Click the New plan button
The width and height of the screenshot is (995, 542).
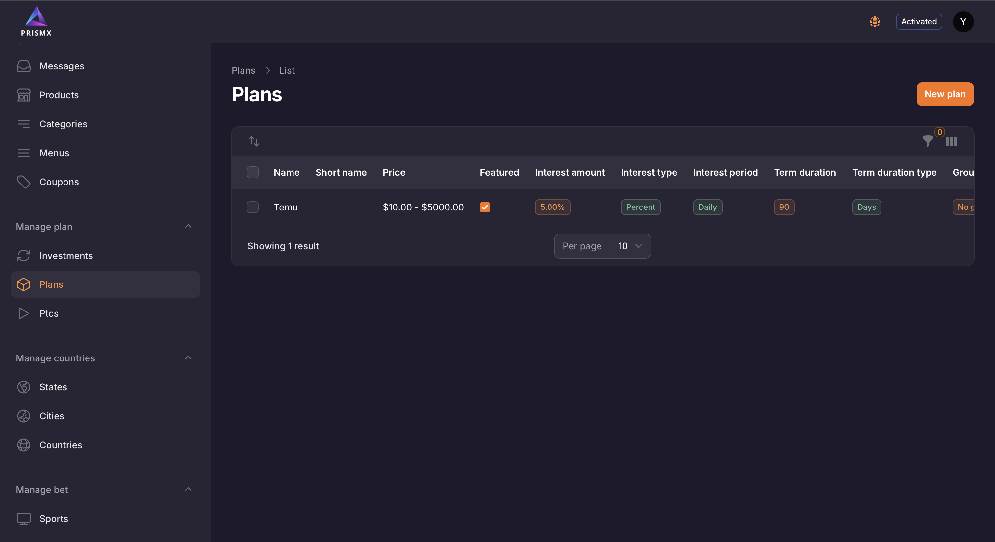click(944, 94)
